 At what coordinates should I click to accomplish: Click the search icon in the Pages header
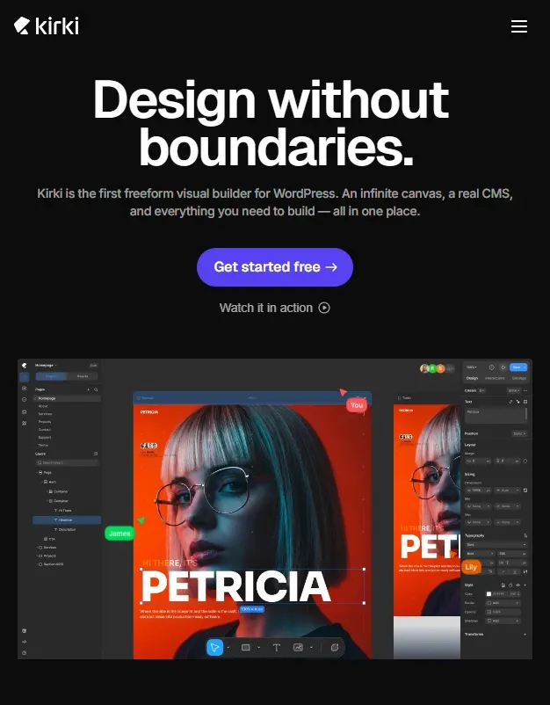tap(96, 389)
